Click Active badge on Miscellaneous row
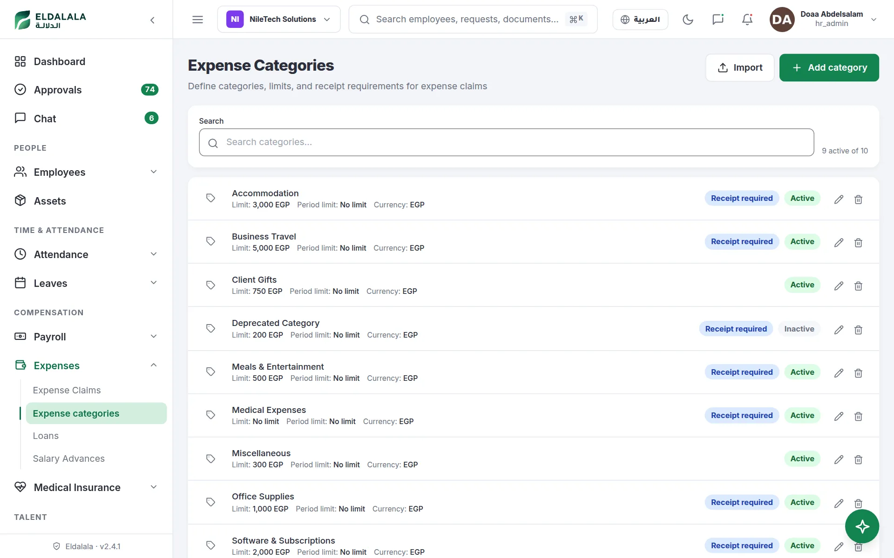894x558 pixels. click(x=802, y=459)
